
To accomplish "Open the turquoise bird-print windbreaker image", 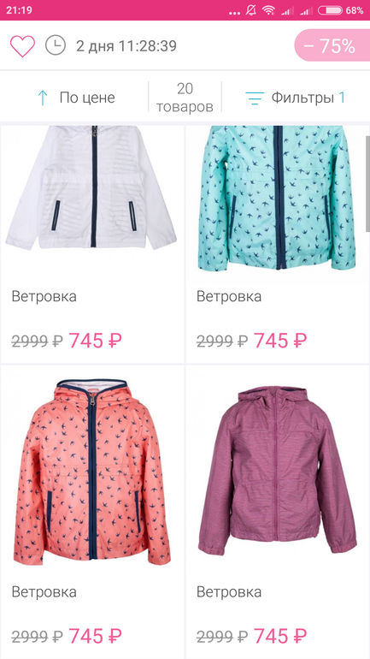I will (x=277, y=198).
